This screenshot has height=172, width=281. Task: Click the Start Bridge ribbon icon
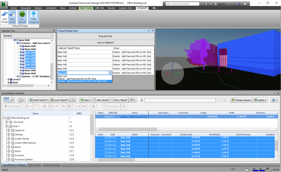coord(5,17)
